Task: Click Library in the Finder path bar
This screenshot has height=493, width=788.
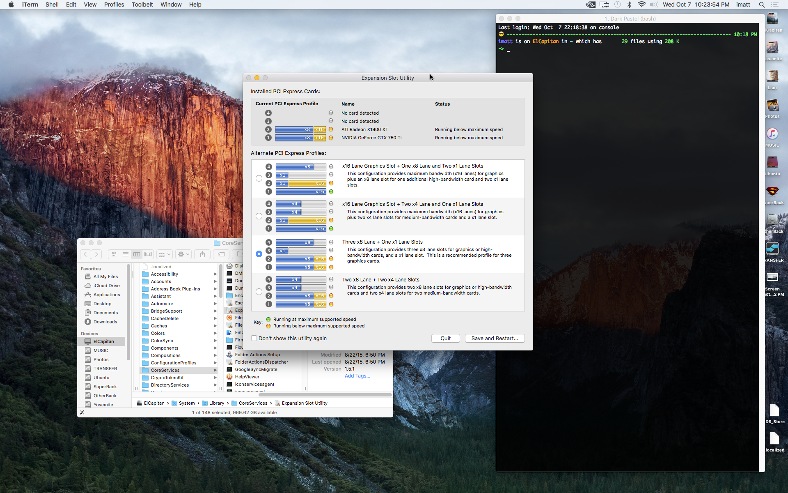Action: (x=213, y=403)
